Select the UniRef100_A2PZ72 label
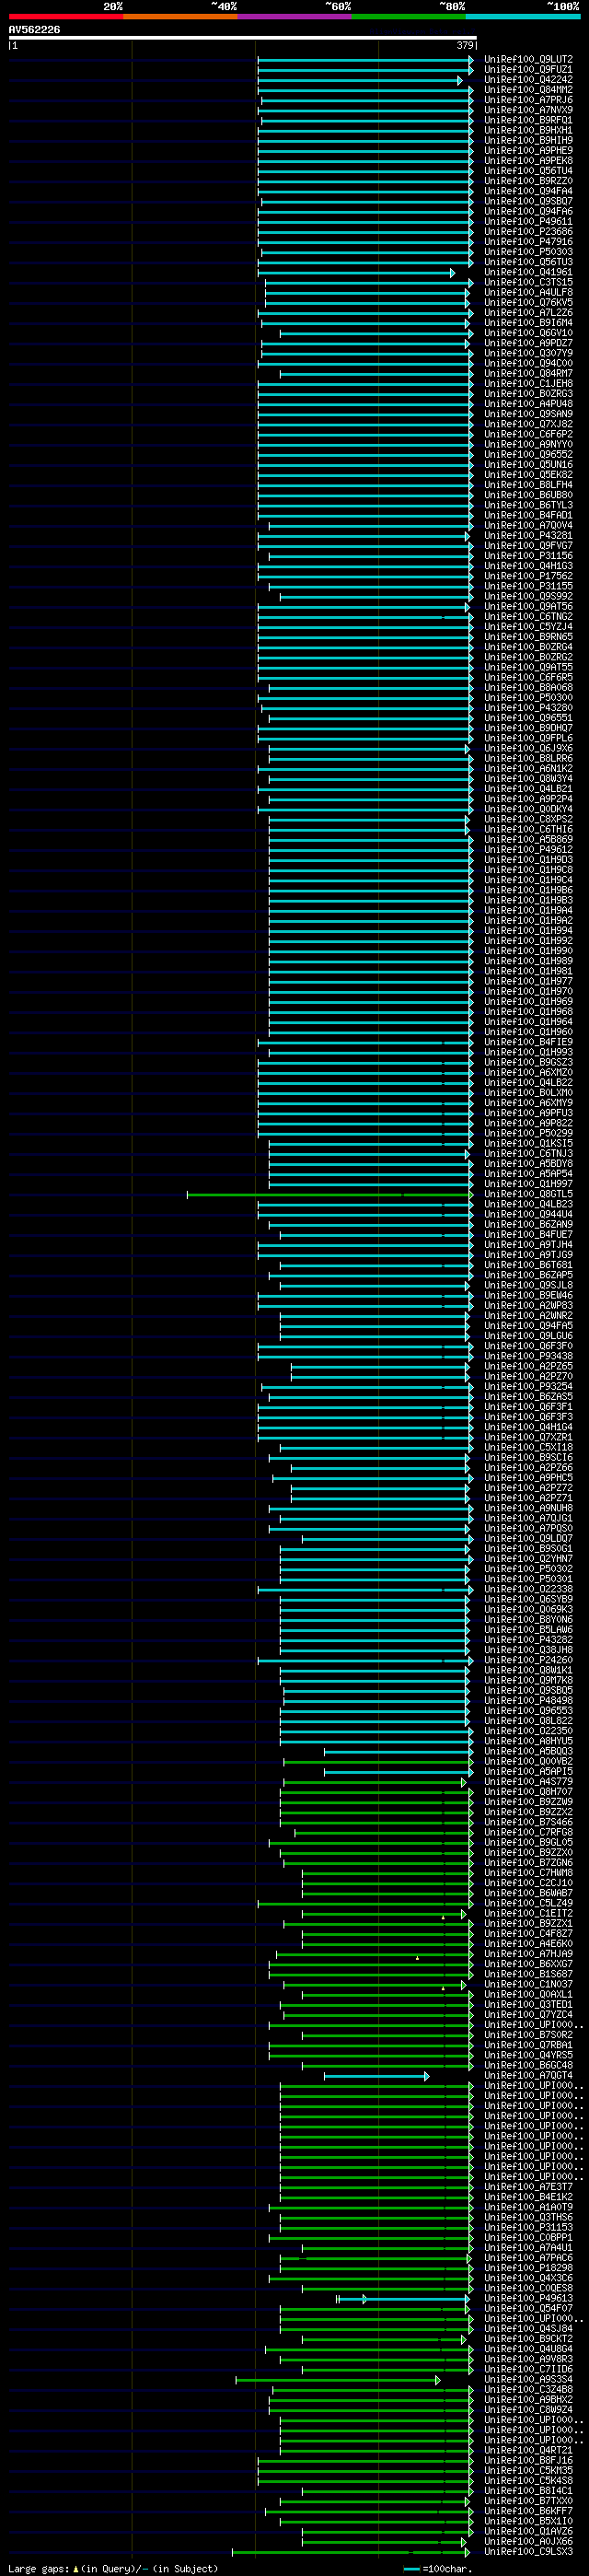 coord(529,1488)
